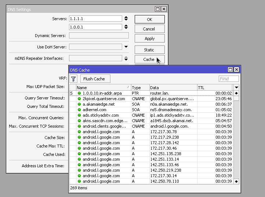The width and height of the screenshot is (265, 197).
Task: Click green status dot of adkernel.com entry
Action: pyautogui.click(x=79, y=110)
